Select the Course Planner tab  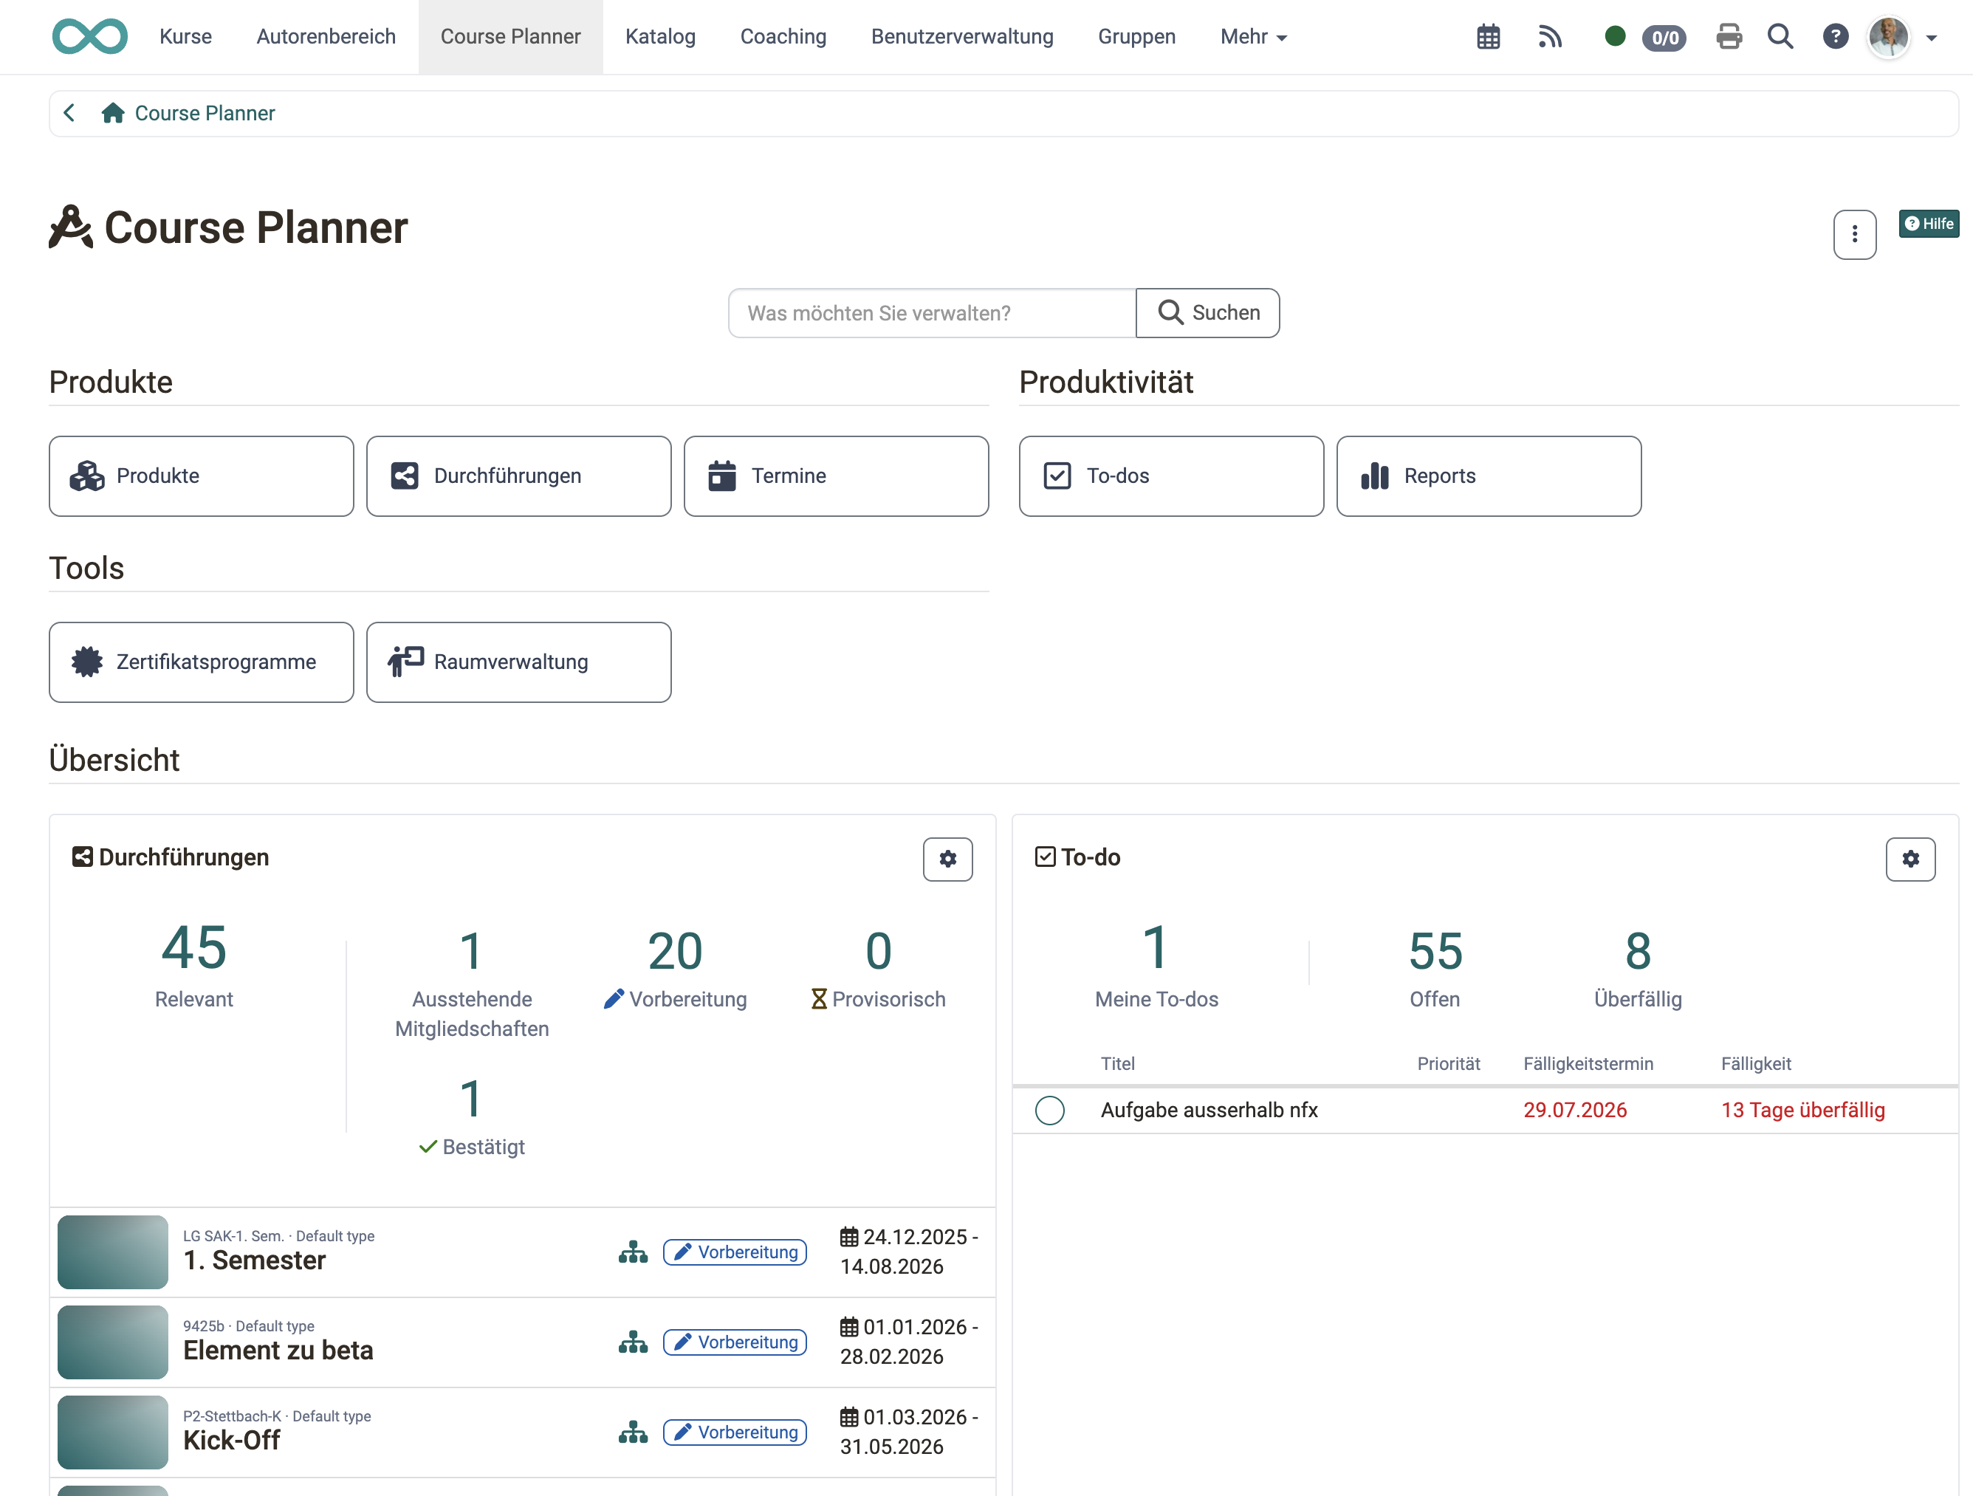click(510, 37)
